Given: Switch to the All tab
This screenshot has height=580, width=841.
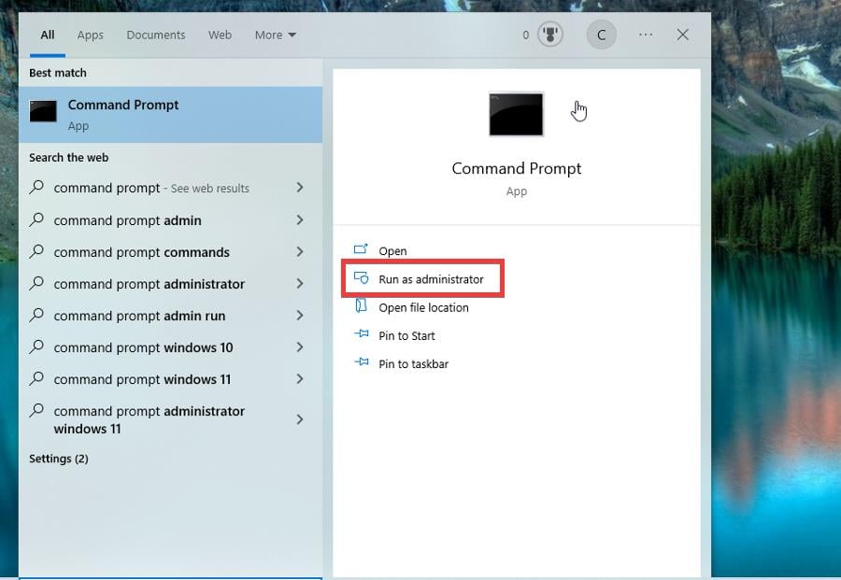Looking at the screenshot, I should 48,35.
